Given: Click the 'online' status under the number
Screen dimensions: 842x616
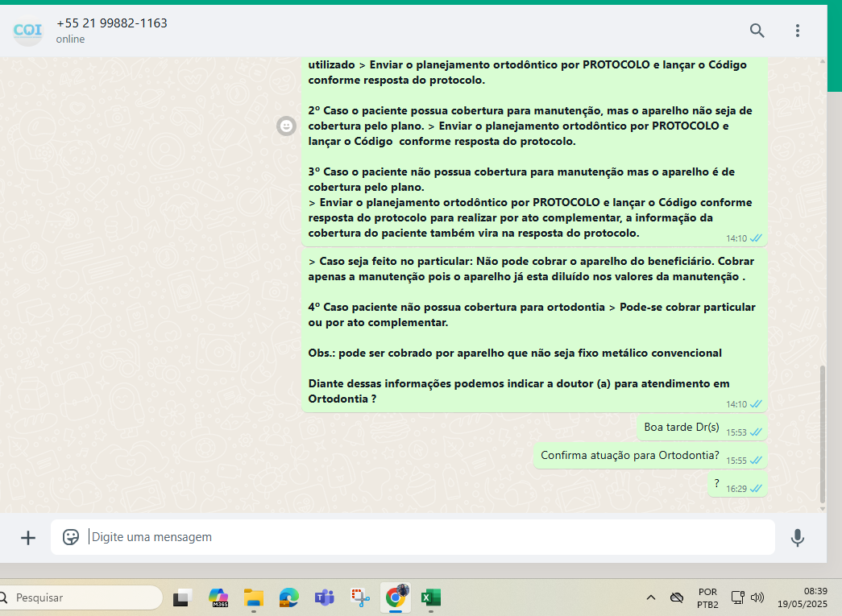Looking at the screenshot, I should pos(70,39).
